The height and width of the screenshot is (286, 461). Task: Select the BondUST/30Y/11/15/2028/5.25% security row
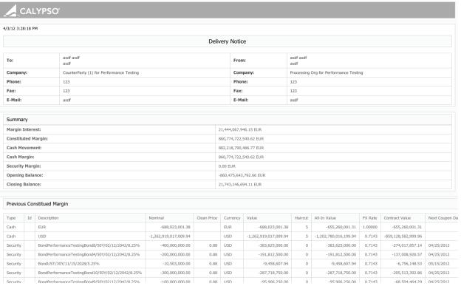[x=230, y=264]
